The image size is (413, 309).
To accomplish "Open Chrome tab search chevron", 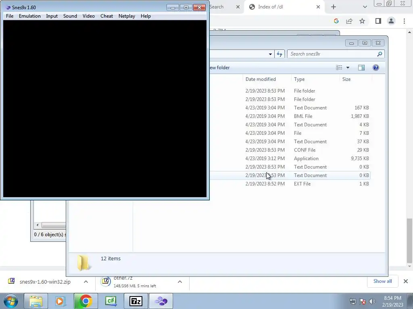I will point(365,7).
